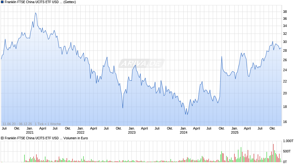
Task: Click the price axis value 28
Action: (285, 51)
